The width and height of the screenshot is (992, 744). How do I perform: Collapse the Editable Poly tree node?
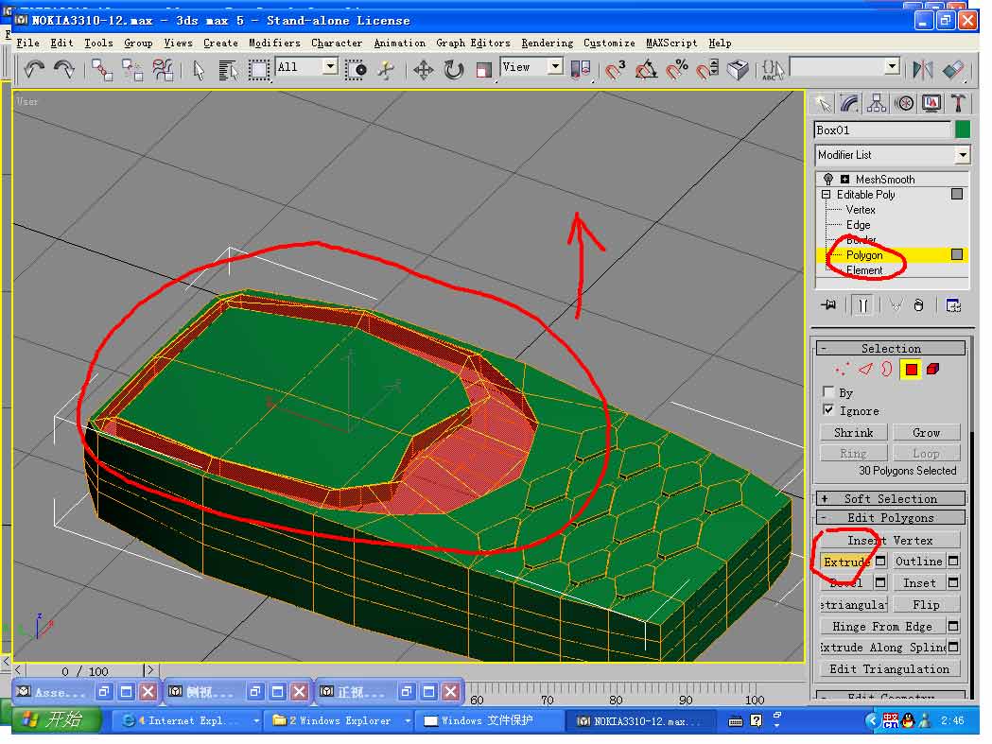(x=826, y=195)
